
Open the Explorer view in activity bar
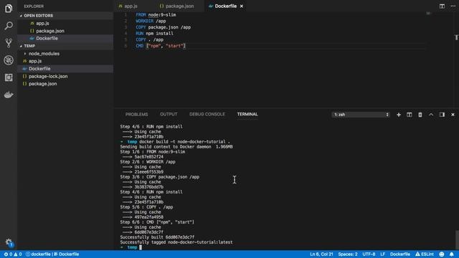click(x=9, y=9)
